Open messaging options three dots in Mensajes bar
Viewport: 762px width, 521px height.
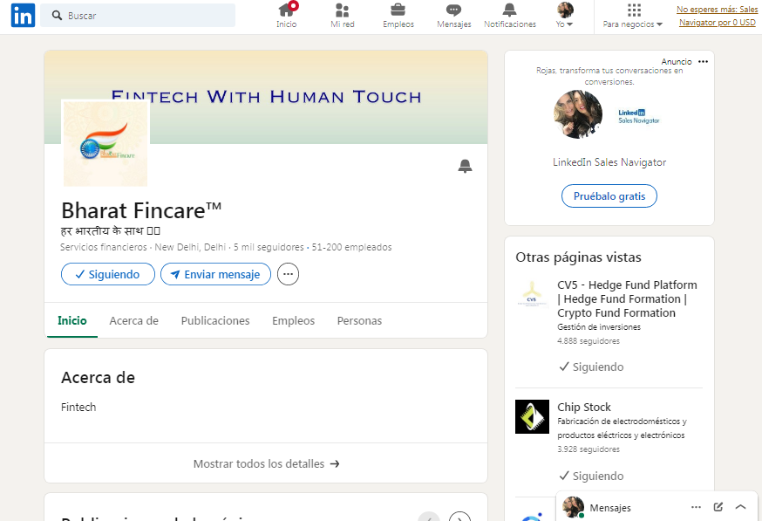tap(696, 507)
